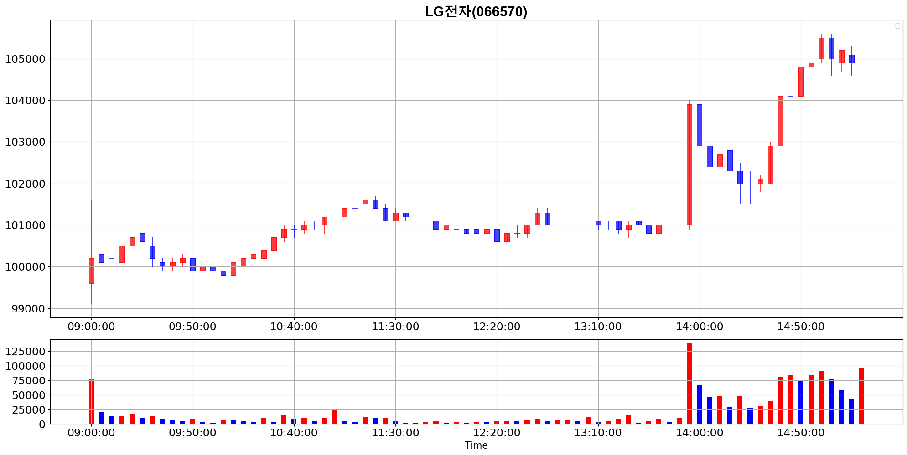
Task: Pick 12:20:00 tick label under price chart
Action: (x=497, y=327)
